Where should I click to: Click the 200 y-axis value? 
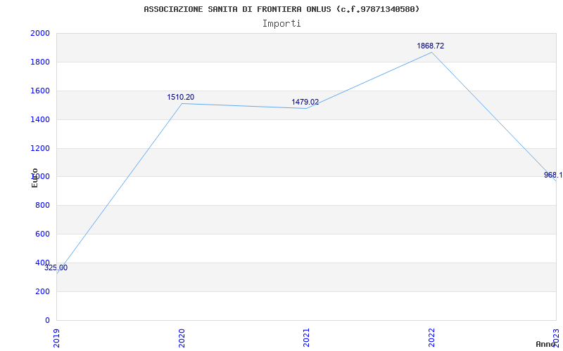(x=43, y=291)
